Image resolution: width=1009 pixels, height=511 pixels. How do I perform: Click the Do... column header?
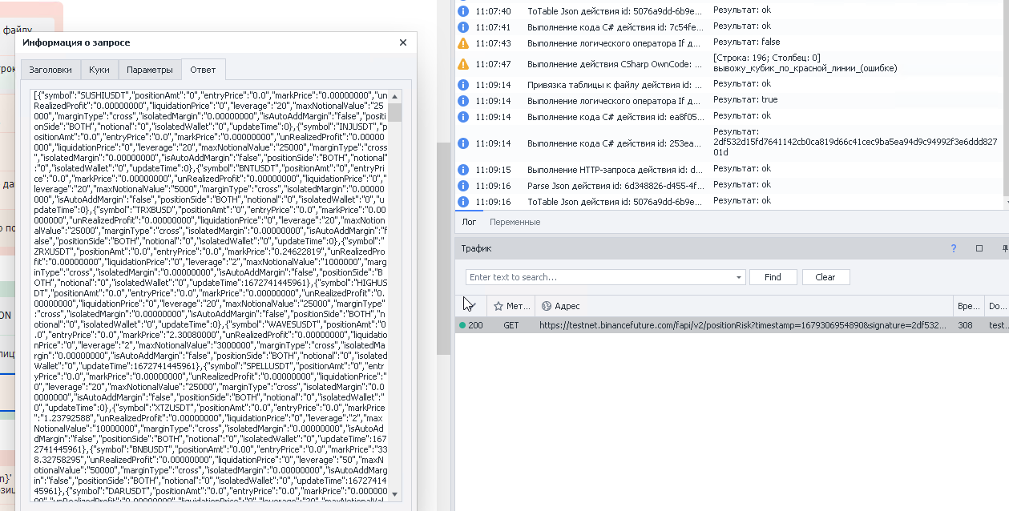pos(996,306)
